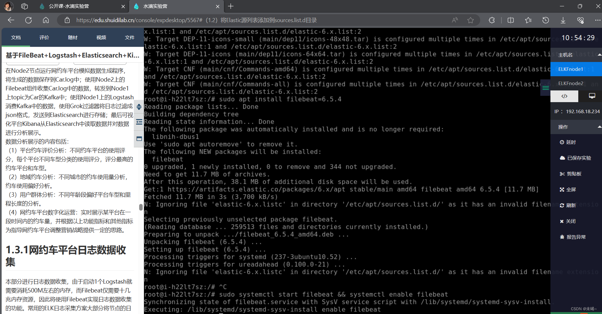Close the 公开课-水滴实验营 tab
Image resolution: width=602 pixels, height=314 pixels.
[x=123, y=6]
